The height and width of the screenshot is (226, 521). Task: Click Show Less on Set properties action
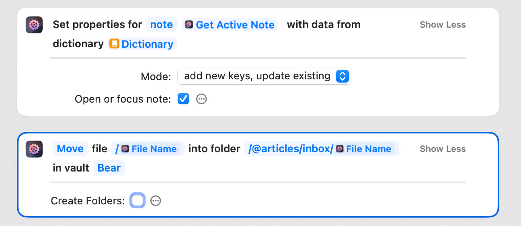[x=443, y=25]
